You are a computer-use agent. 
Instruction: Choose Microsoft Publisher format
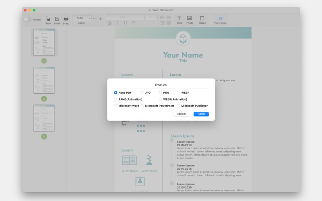click(192, 106)
